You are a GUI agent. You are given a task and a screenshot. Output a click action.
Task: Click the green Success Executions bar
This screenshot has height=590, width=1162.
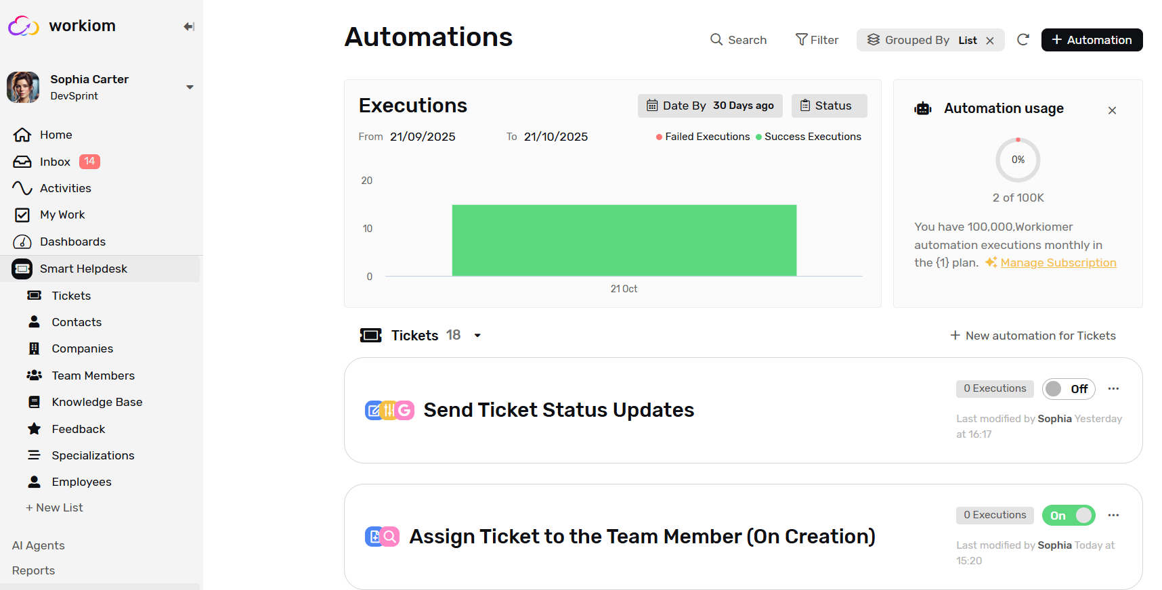(624, 240)
